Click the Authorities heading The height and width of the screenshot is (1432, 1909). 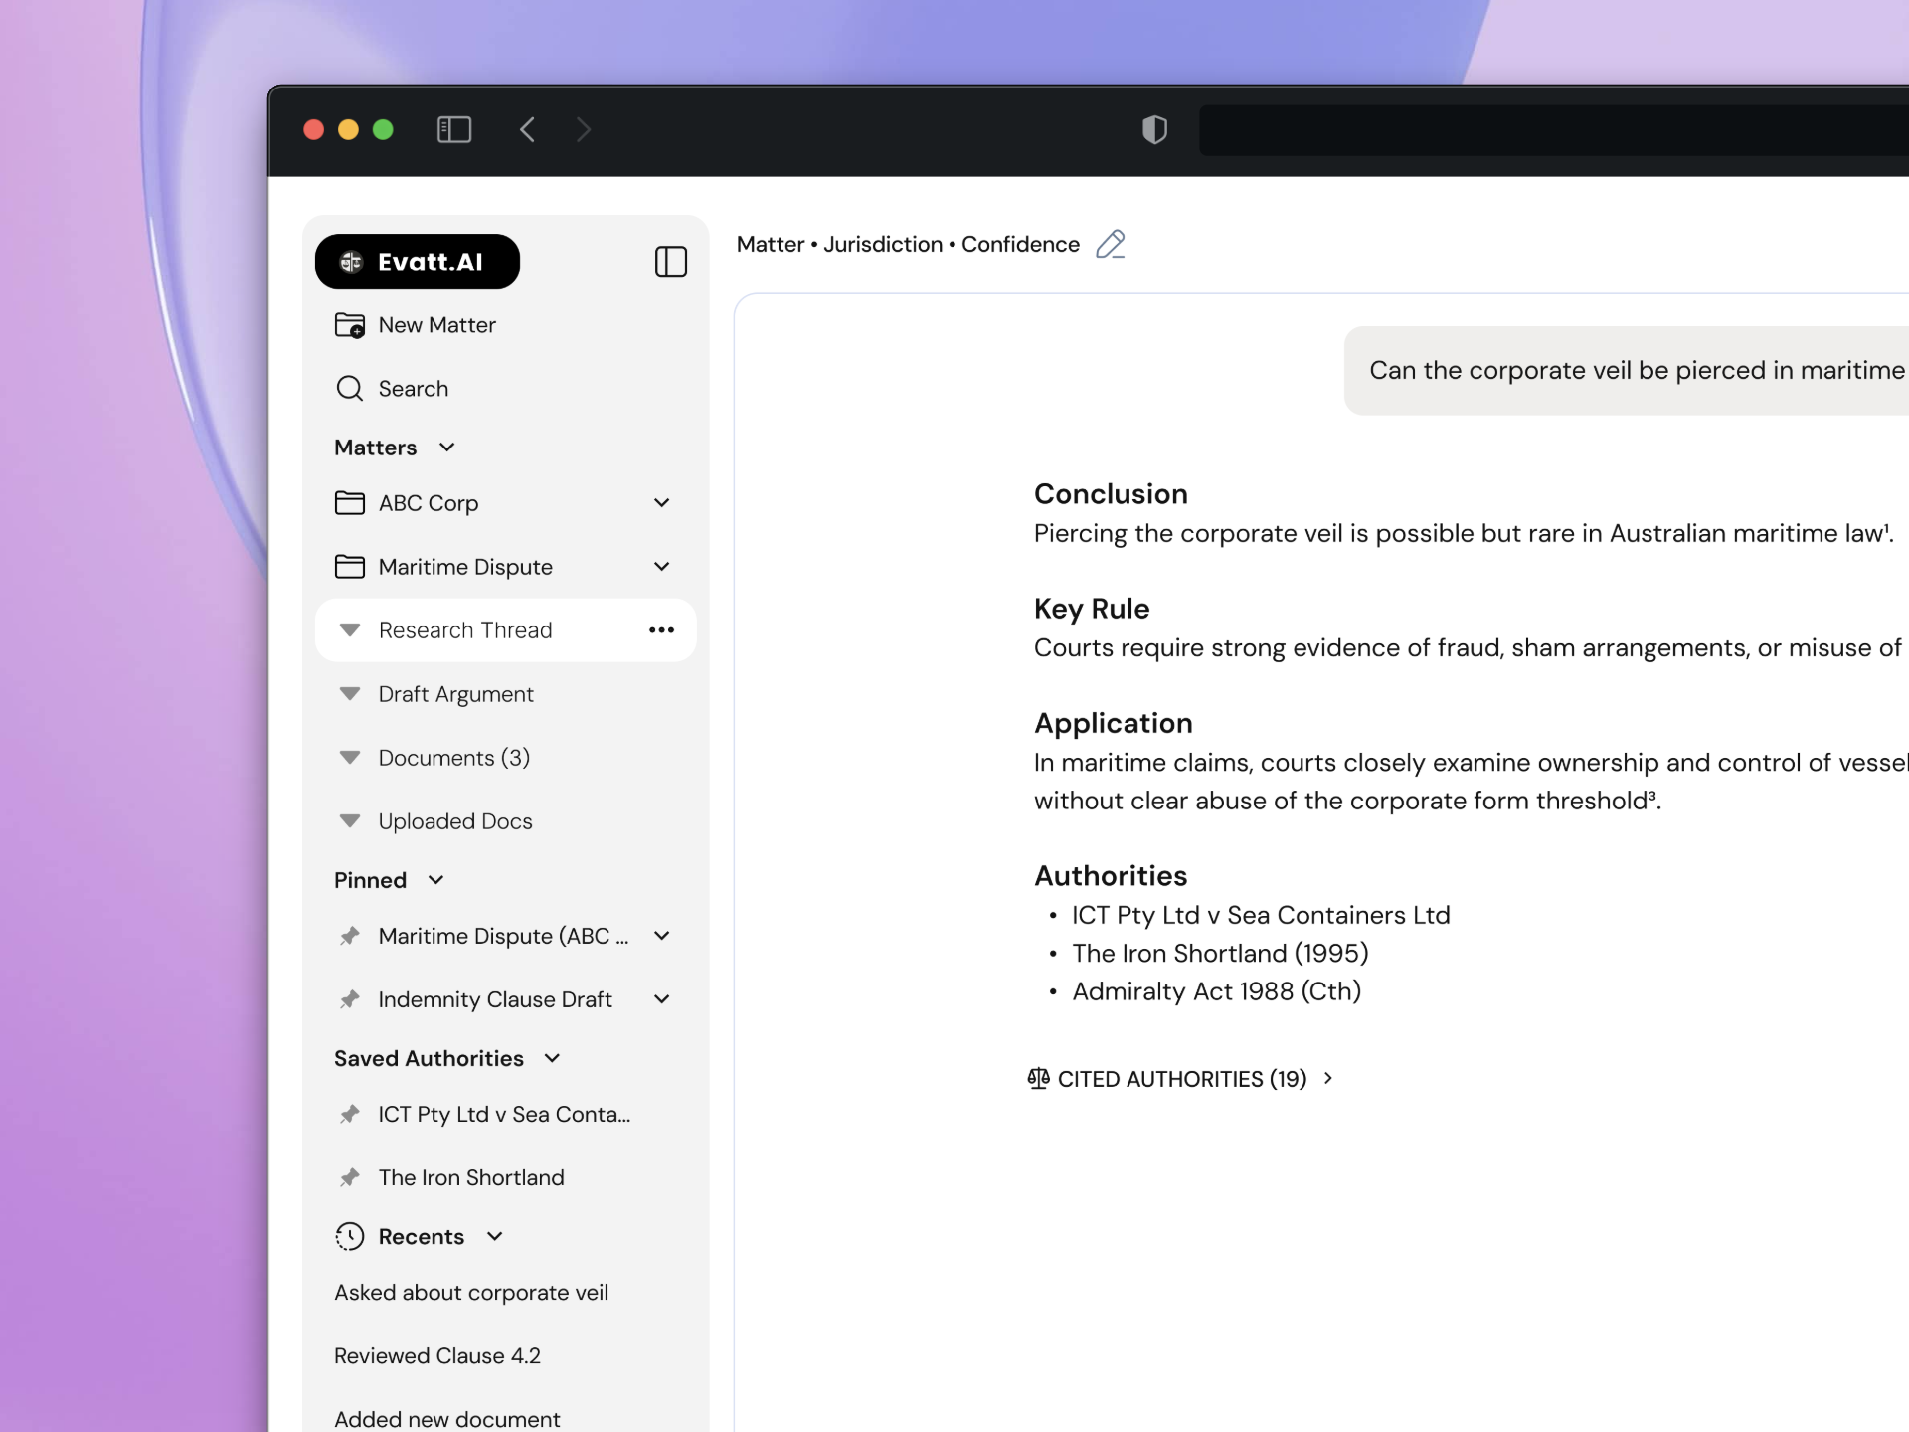point(1111,876)
